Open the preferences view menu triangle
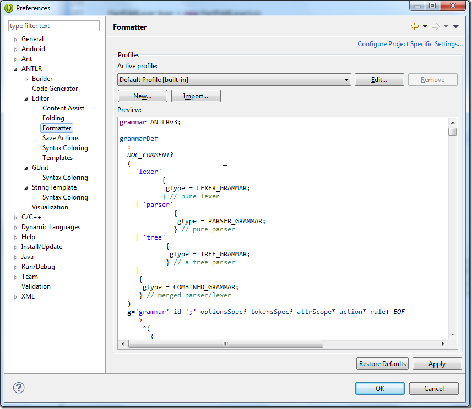The width and height of the screenshot is (472, 409). click(x=455, y=26)
